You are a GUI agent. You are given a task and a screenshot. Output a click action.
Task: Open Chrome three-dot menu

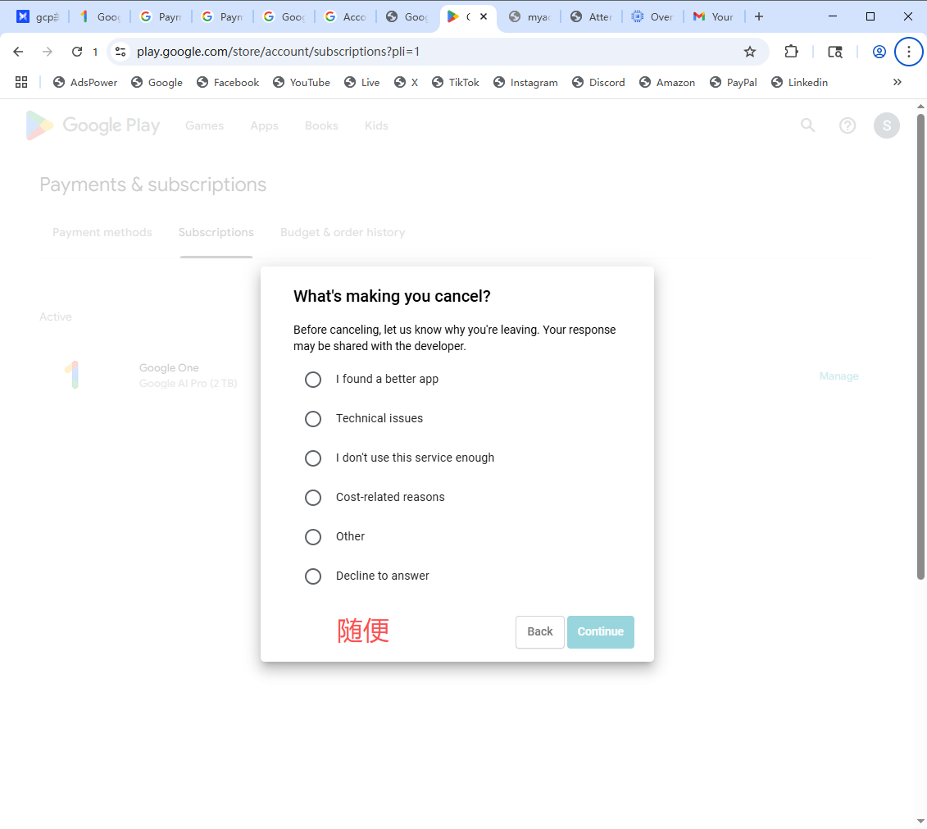click(908, 52)
